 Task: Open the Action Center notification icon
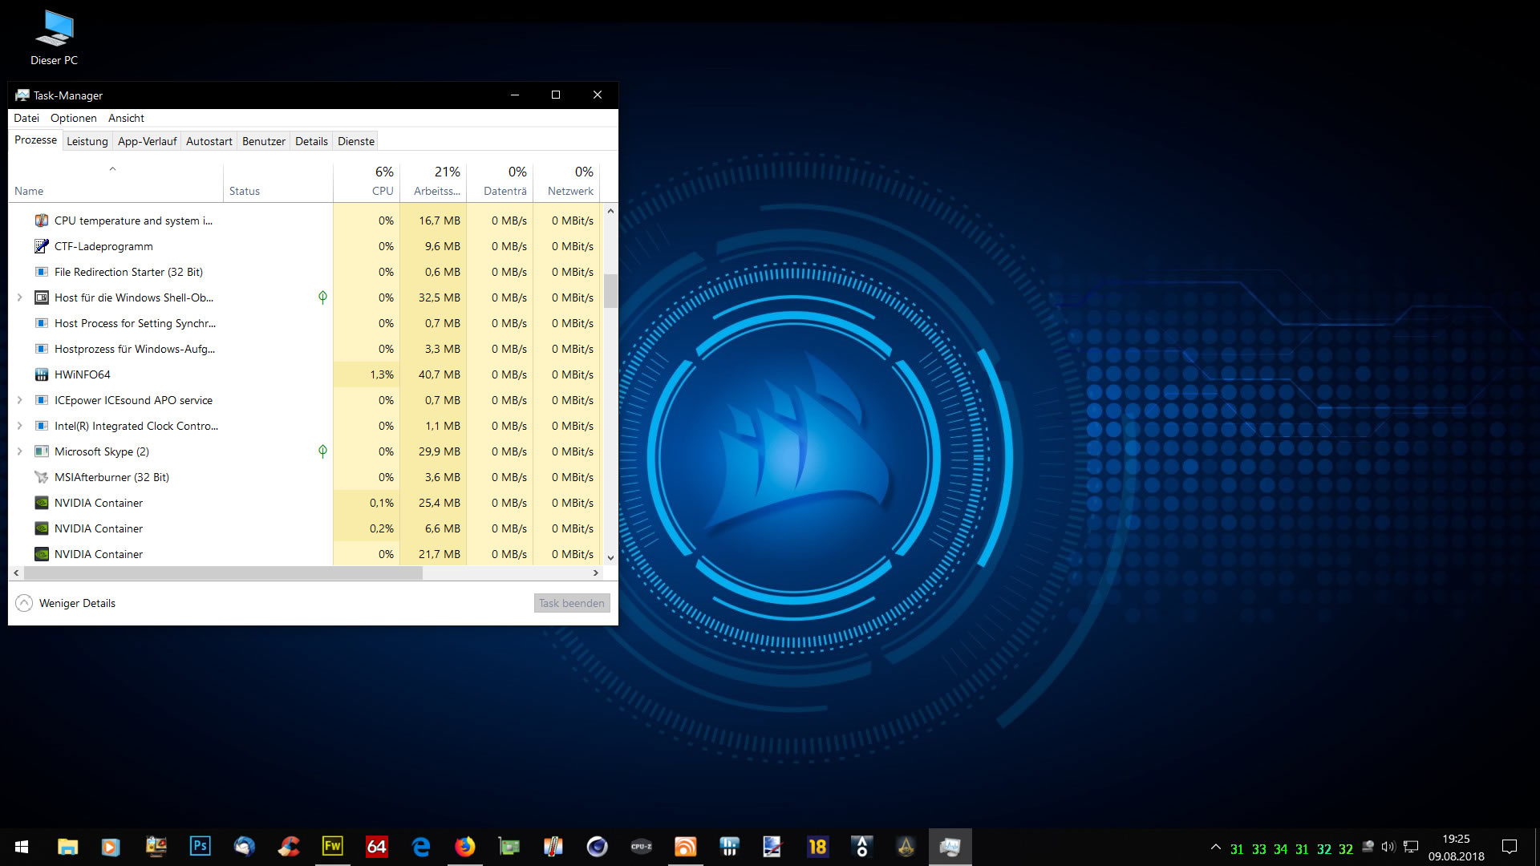point(1510,847)
